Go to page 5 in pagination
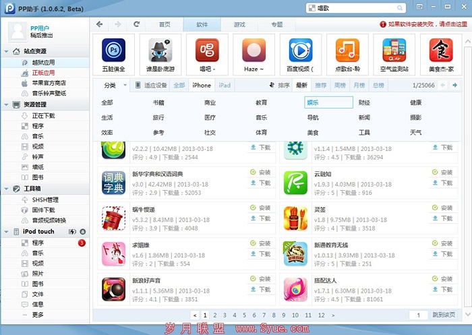 coord(244,315)
